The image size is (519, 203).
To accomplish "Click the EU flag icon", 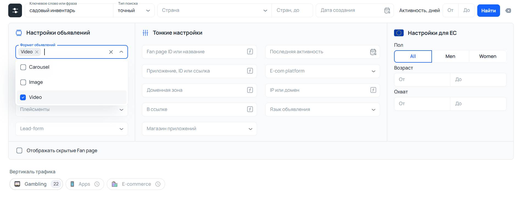I will (399, 33).
